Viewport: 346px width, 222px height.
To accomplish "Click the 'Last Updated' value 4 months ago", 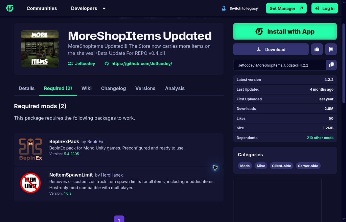I will click(322, 89).
